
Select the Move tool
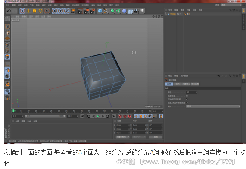click(28, 11)
